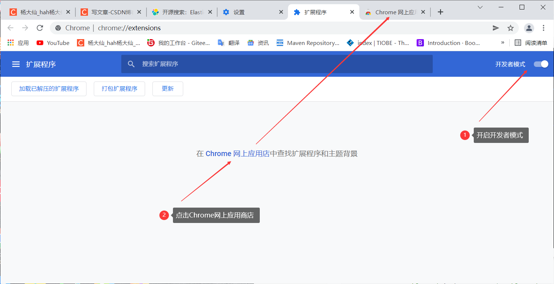Show more bookmarks with the » chevron

pos(503,43)
